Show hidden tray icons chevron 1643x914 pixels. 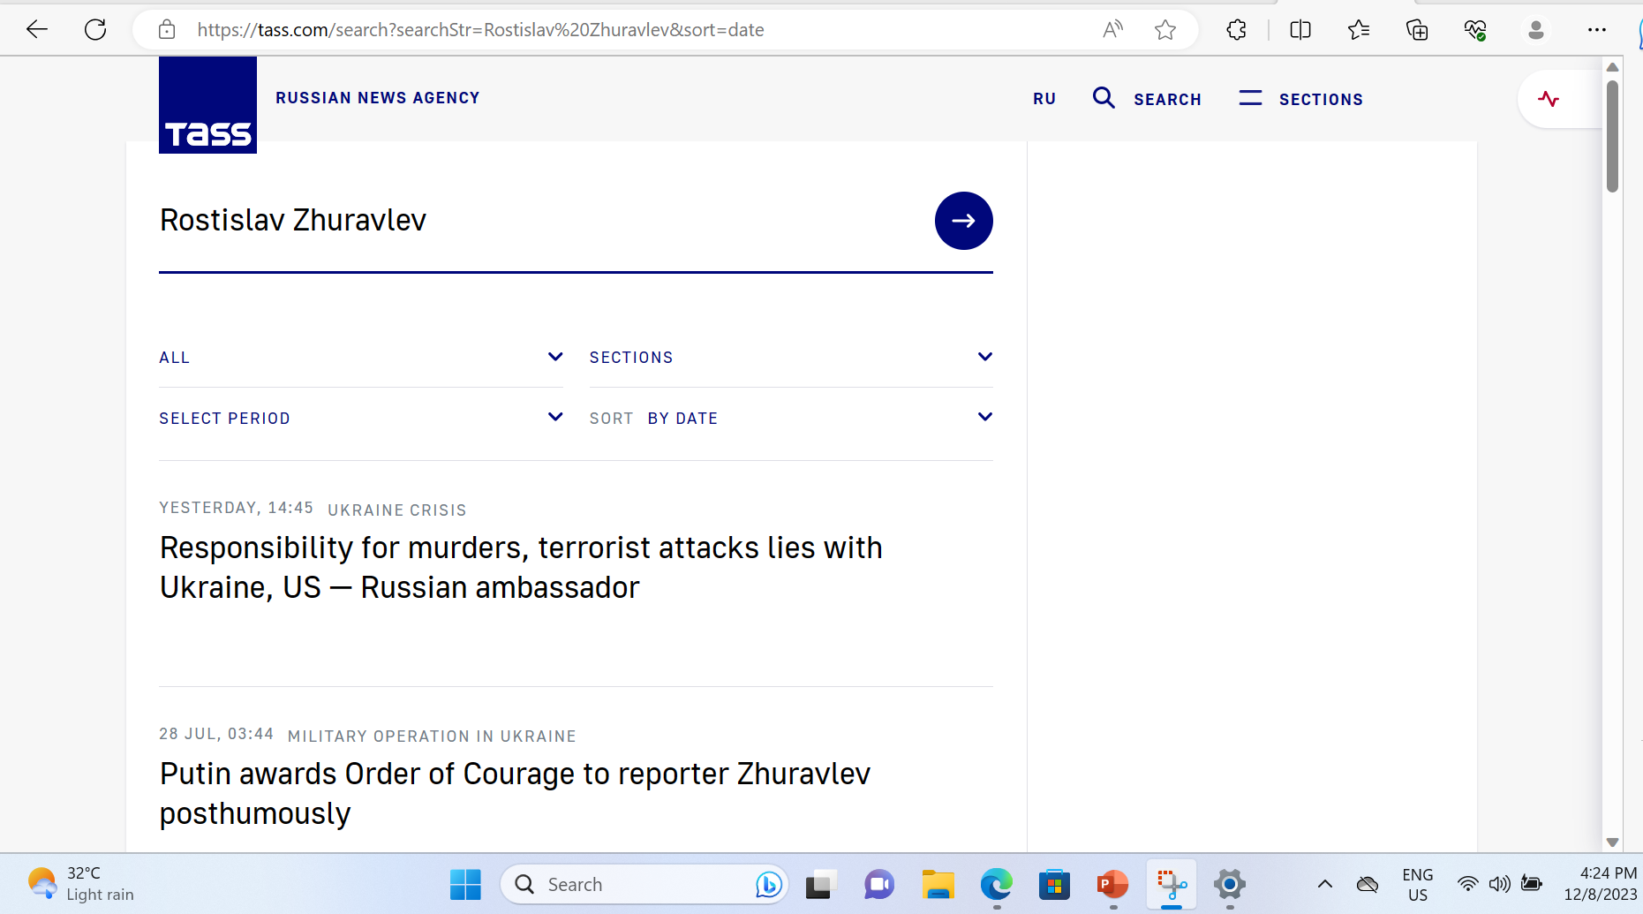click(1325, 884)
